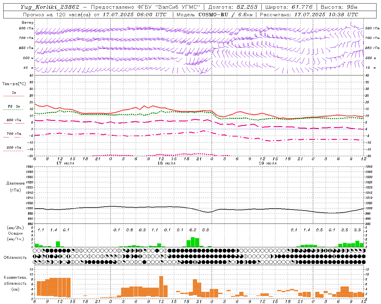This screenshot has height=304, width=381.
Task: Click the 18 июля date label
Action: (x=166, y=163)
